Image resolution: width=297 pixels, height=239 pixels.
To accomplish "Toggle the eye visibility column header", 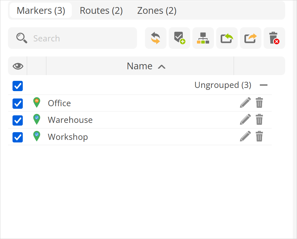I will 18,66.
